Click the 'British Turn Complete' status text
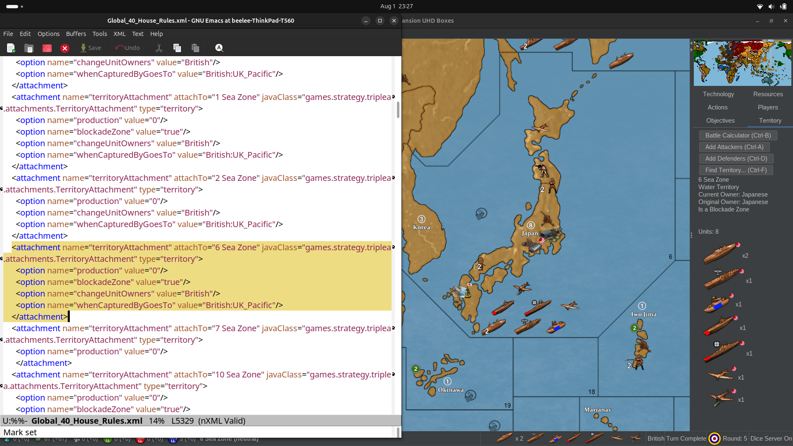 677,439
